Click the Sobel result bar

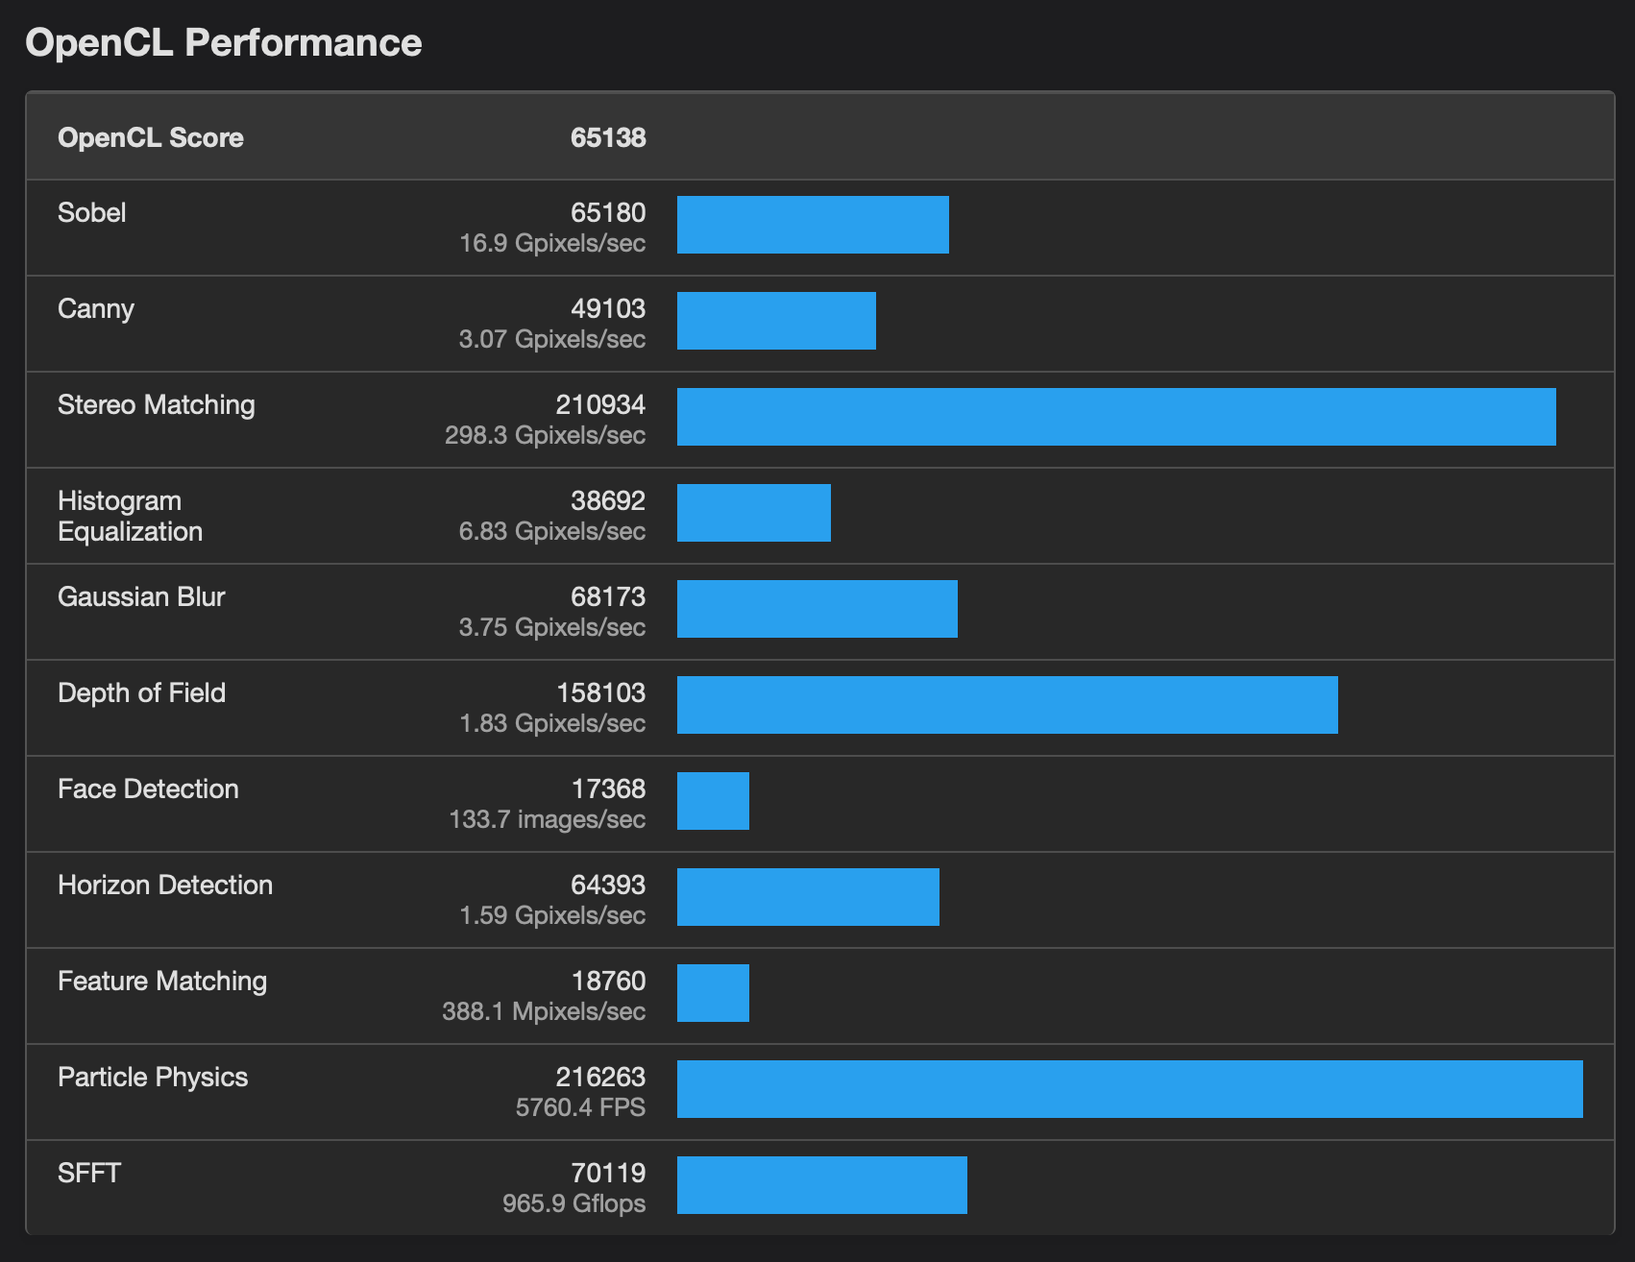[x=813, y=225]
